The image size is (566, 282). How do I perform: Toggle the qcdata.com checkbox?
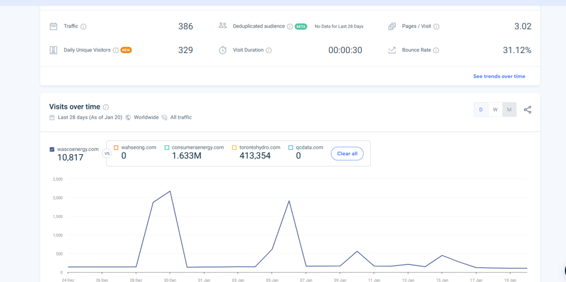291,148
